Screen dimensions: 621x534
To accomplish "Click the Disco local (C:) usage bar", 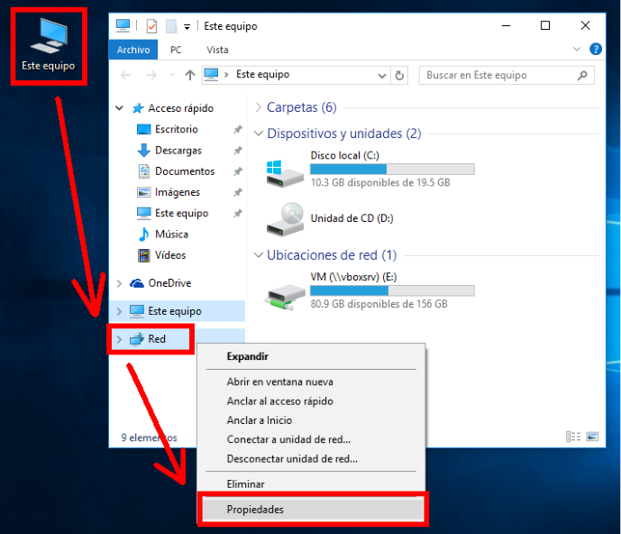I will (x=392, y=170).
